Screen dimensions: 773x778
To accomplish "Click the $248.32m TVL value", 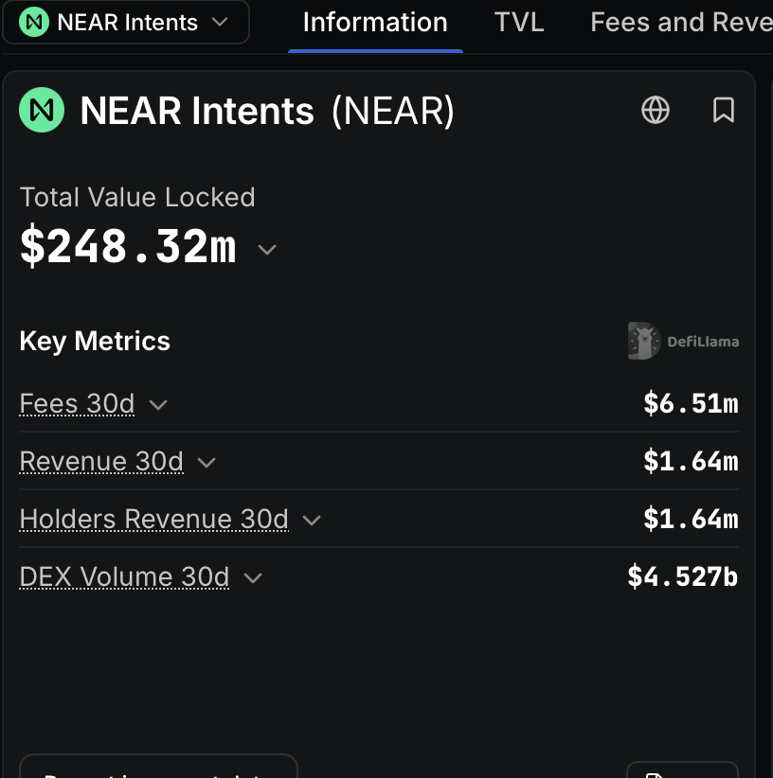I will point(128,245).
